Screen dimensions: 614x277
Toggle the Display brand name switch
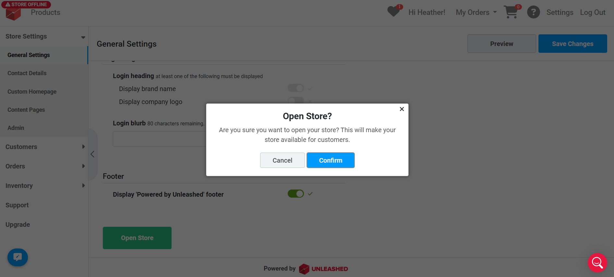point(295,88)
